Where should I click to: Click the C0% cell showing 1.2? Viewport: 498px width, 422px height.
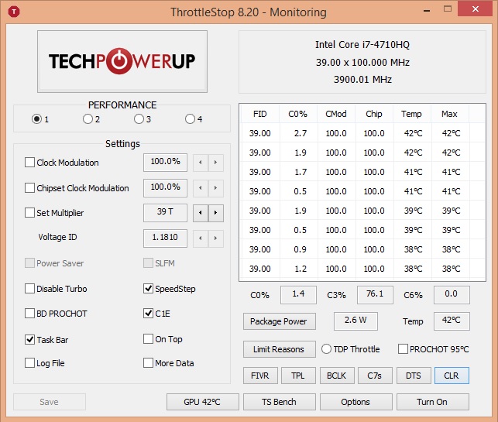coord(301,269)
